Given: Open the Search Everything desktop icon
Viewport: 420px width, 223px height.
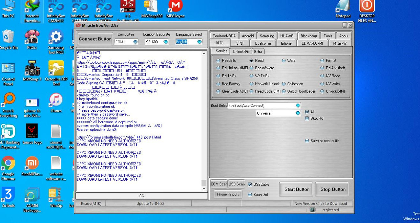Looking at the screenshot, I should [8, 105].
